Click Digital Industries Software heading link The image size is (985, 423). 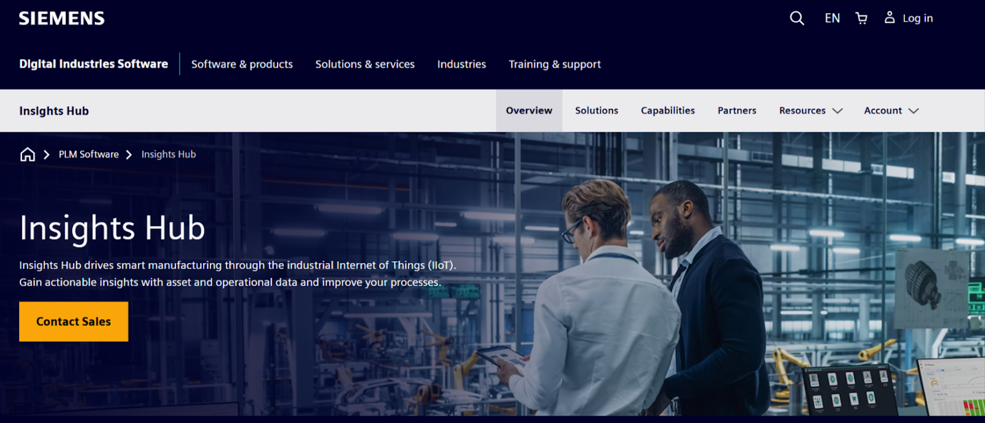pos(94,64)
